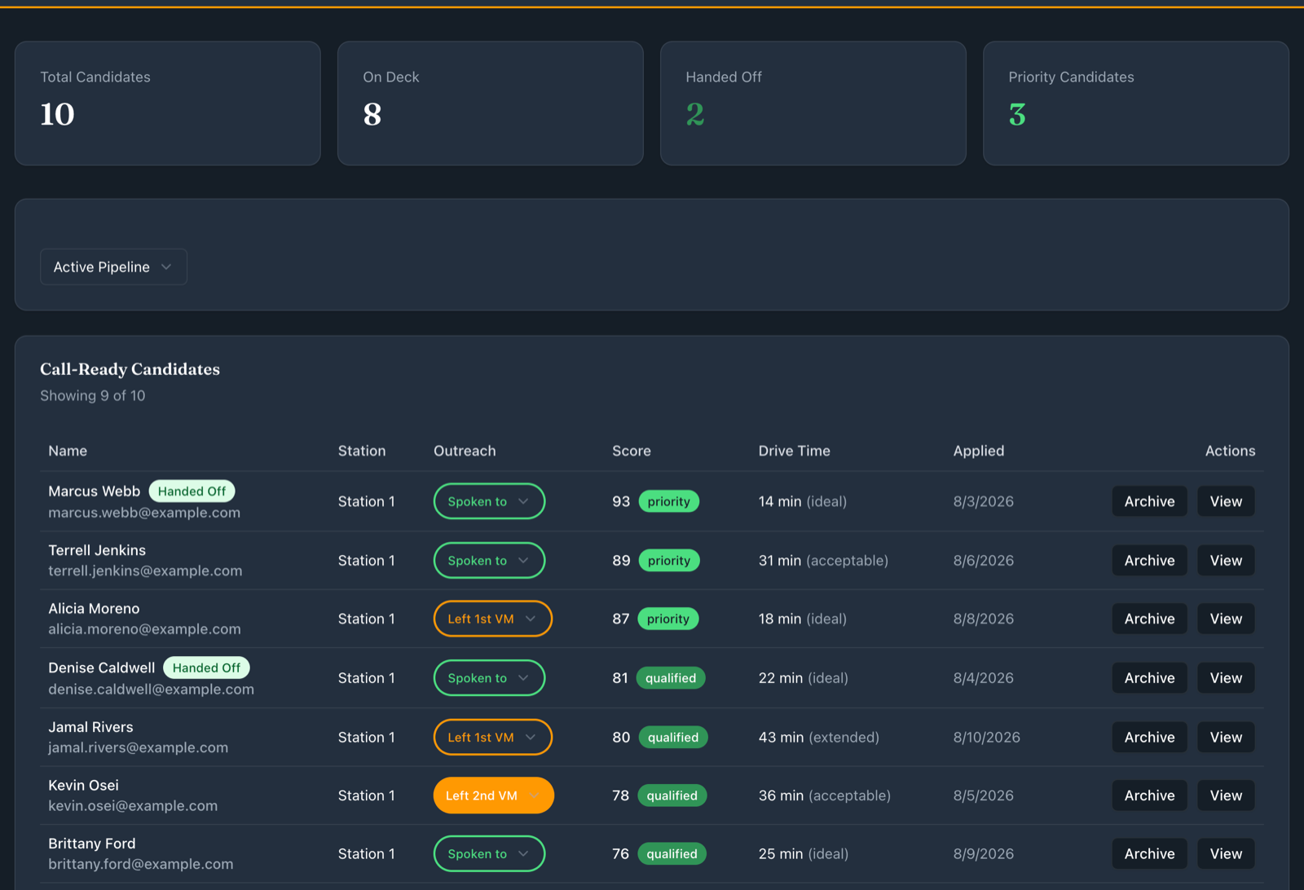Click the 43 min (extended) drive time

[x=819, y=737]
